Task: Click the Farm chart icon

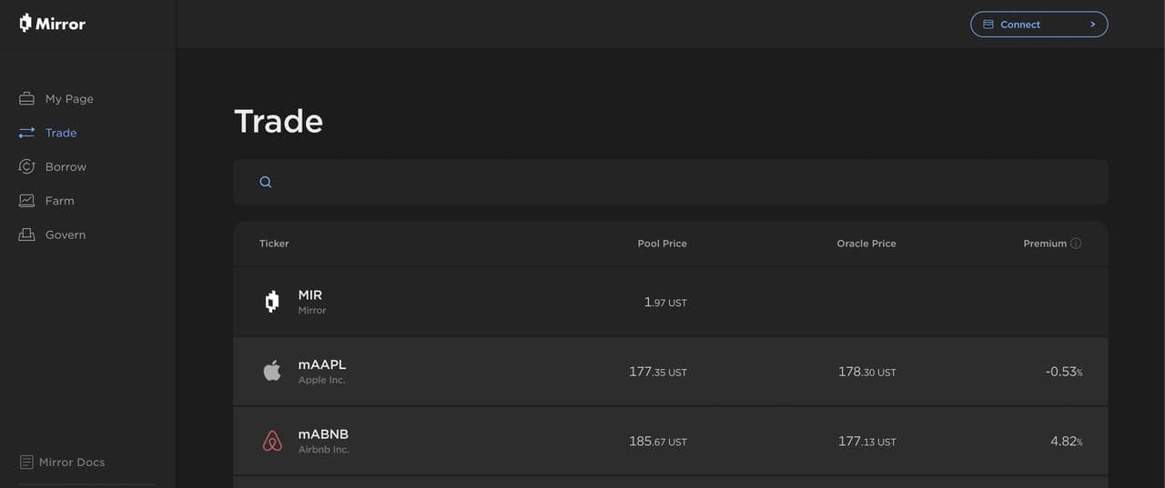Action: pyautogui.click(x=26, y=201)
